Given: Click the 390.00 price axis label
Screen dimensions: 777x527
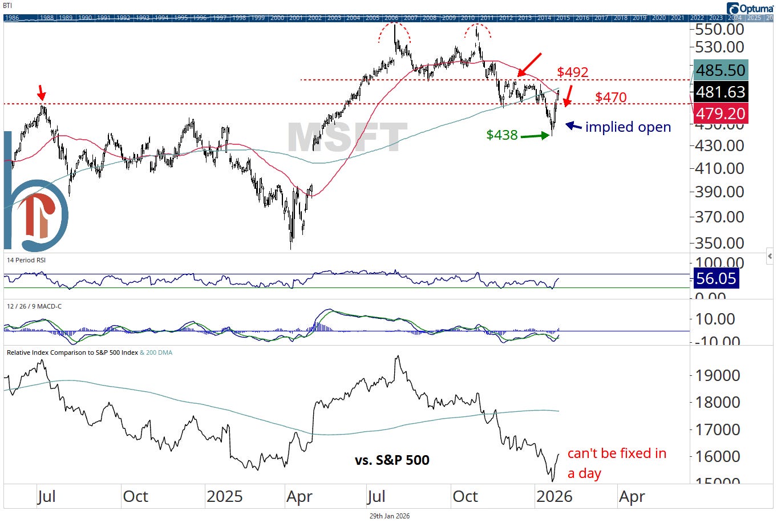Looking at the screenshot, I should click(x=719, y=192).
